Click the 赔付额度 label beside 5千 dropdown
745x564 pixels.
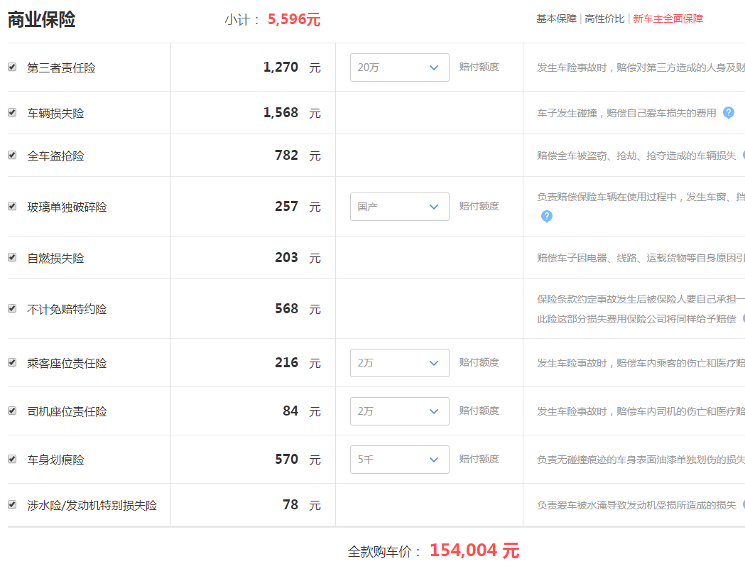click(x=479, y=459)
